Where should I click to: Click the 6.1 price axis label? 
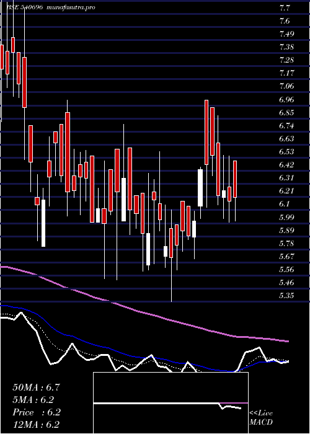(x=285, y=204)
